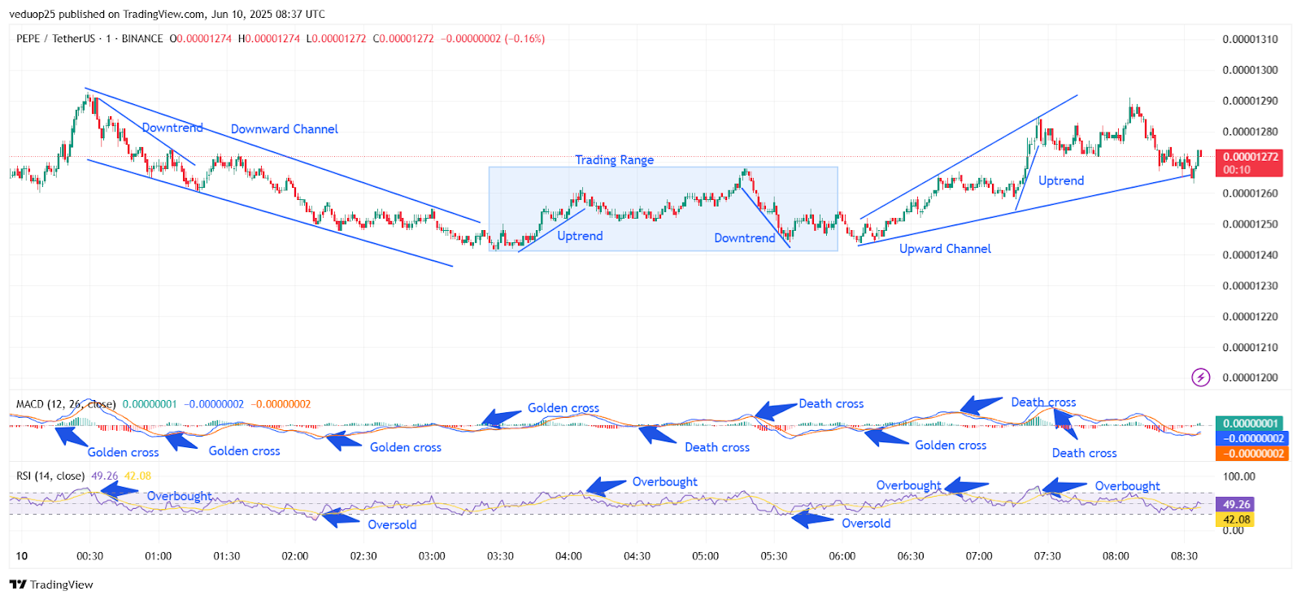This screenshot has height=600, width=1301.
Task: Click the 08:00 time axis label
Action: click(1116, 556)
